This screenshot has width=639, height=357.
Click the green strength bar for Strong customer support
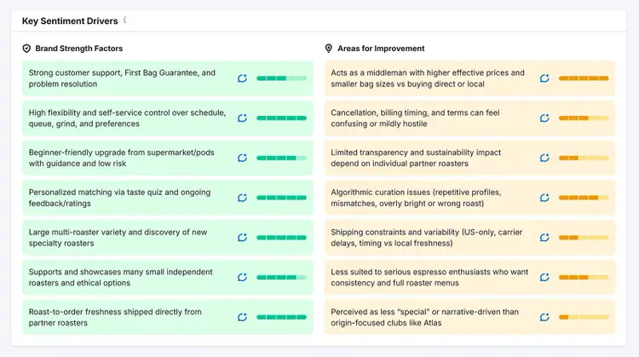point(282,78)
